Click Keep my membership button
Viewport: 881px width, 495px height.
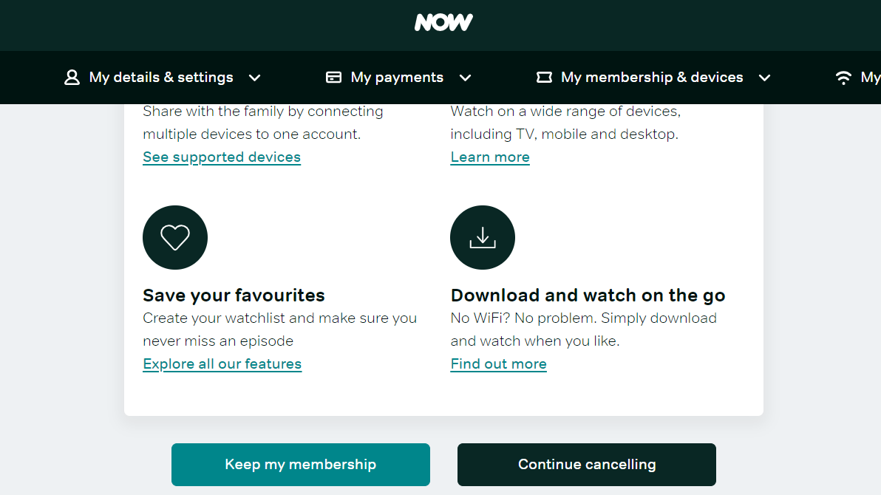[x=301, y=465]
